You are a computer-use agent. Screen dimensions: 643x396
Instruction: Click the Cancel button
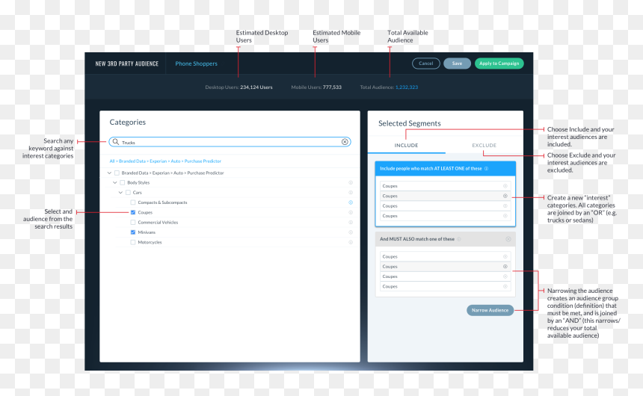click(425, 64)
